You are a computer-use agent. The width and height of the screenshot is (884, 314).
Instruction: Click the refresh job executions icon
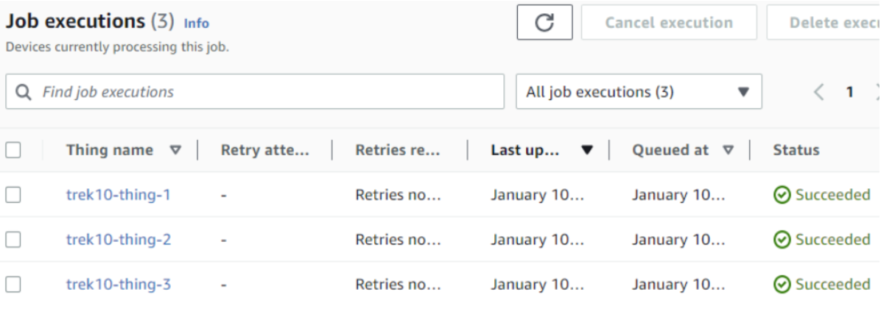point(544,23)
